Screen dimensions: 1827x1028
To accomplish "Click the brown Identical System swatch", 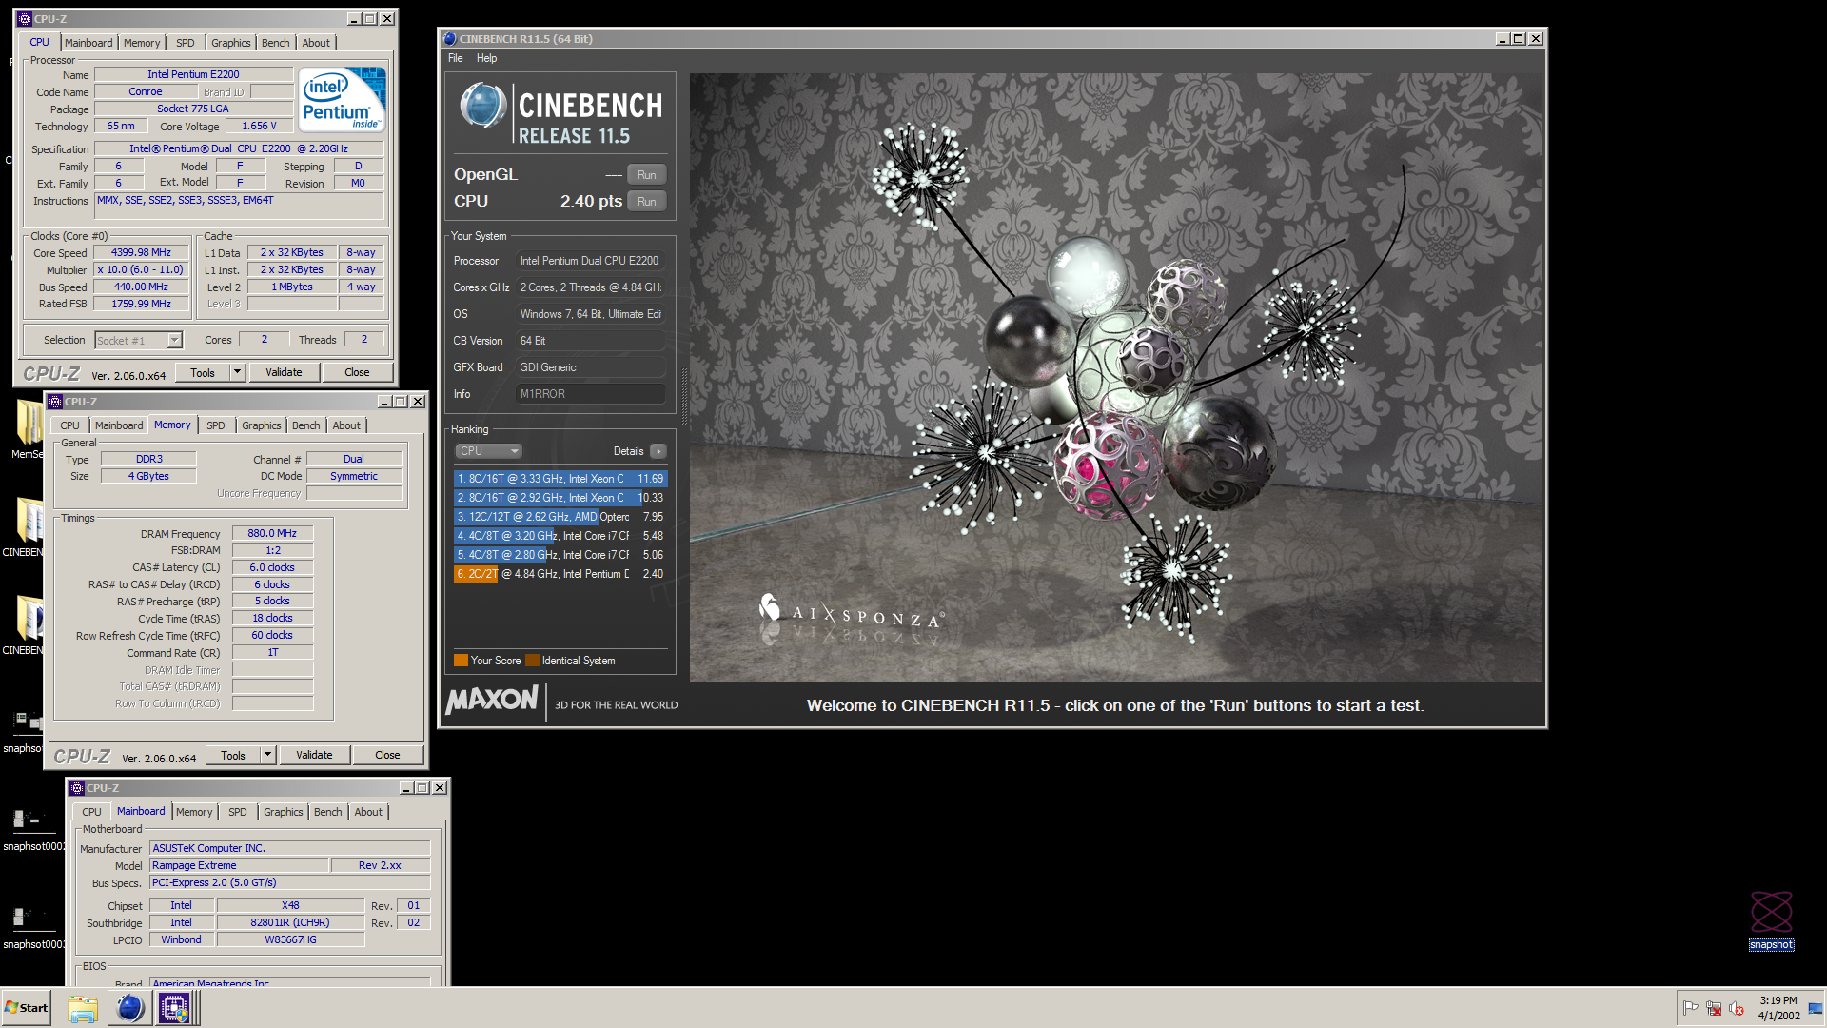I will [533, 661].
